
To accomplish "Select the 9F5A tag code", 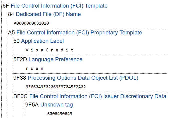I will click(x=32, y=105).
